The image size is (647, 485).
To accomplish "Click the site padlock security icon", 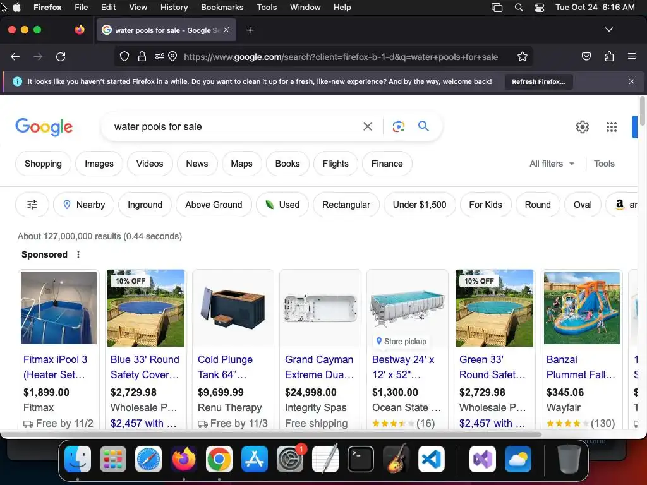I will (x=142, y=56).
